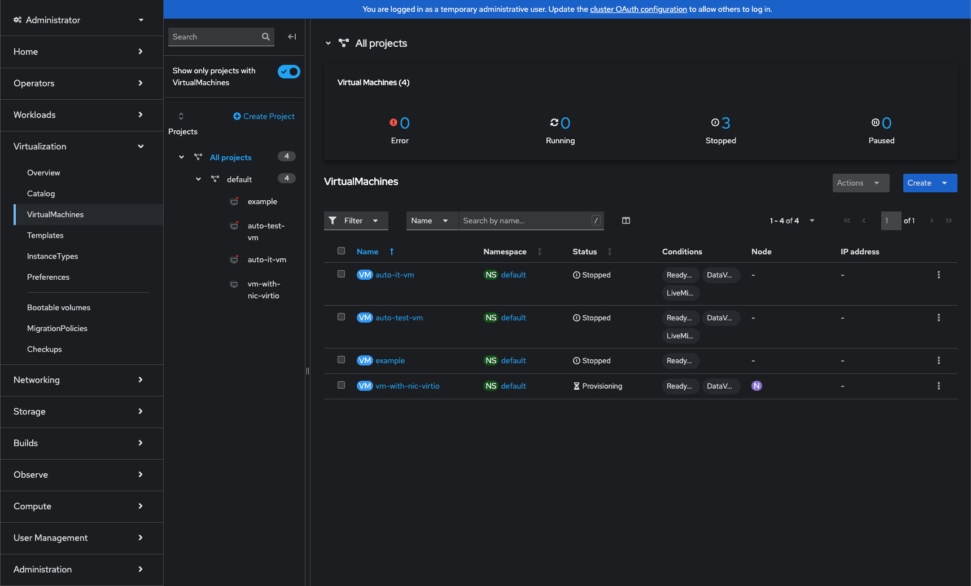
Task: Open kebab menu for auto-it-vm row
Action: (939, 275)
